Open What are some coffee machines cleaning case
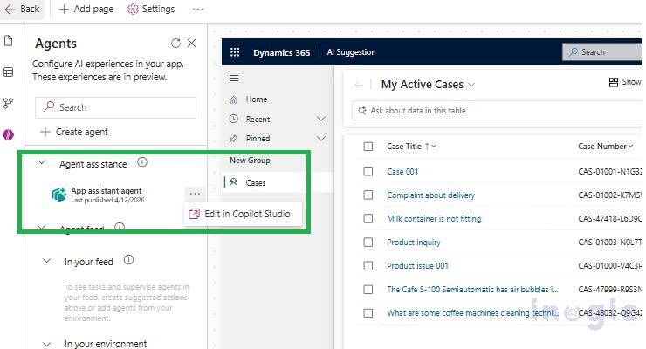Image resolution: width=646 pixels, height=349 pixels. tap(472, 313)
